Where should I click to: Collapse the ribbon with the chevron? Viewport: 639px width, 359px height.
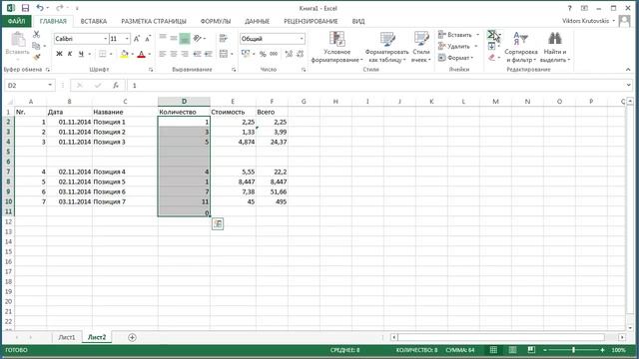628,70
